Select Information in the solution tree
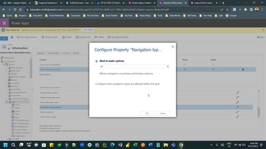 (x=9, y=58)
